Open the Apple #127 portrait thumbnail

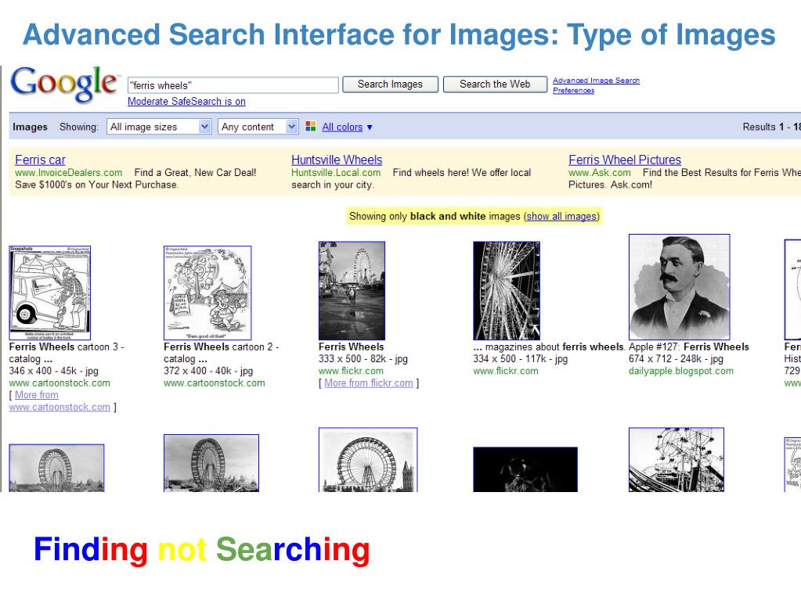pyautogui.click(x=680, y=287)
